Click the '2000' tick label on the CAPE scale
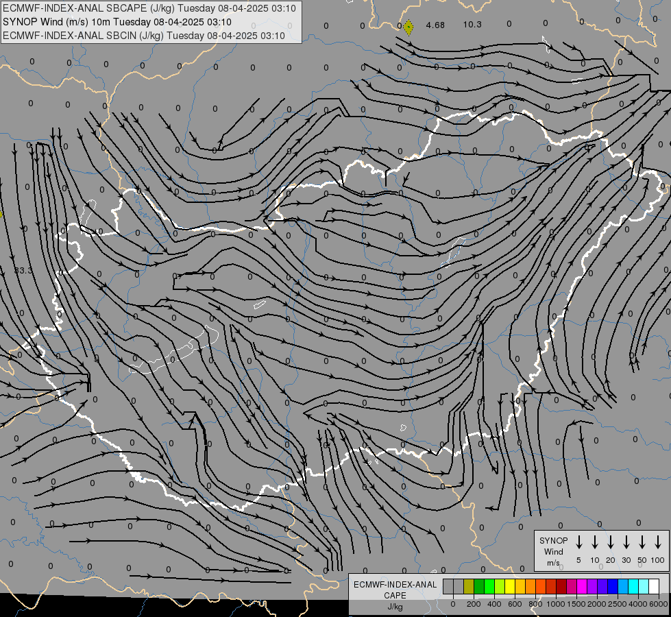Viewport: 671px width, 617px height. (x=597, y=604)
